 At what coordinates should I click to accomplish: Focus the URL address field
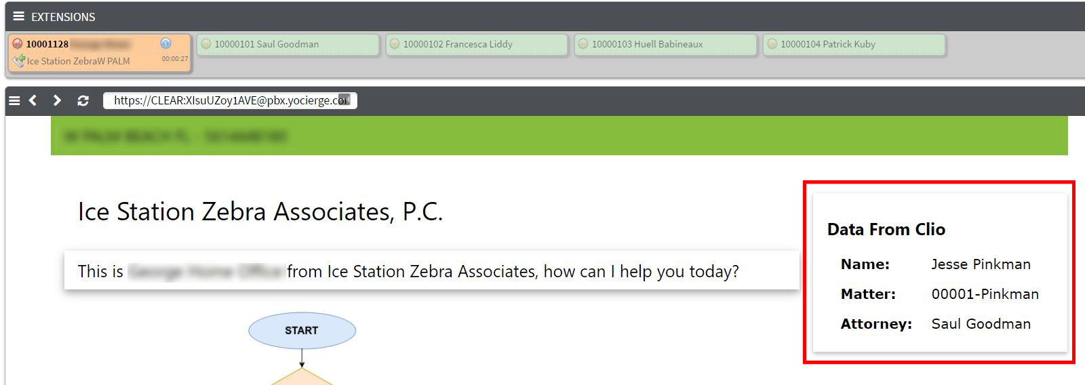point(230,100)
